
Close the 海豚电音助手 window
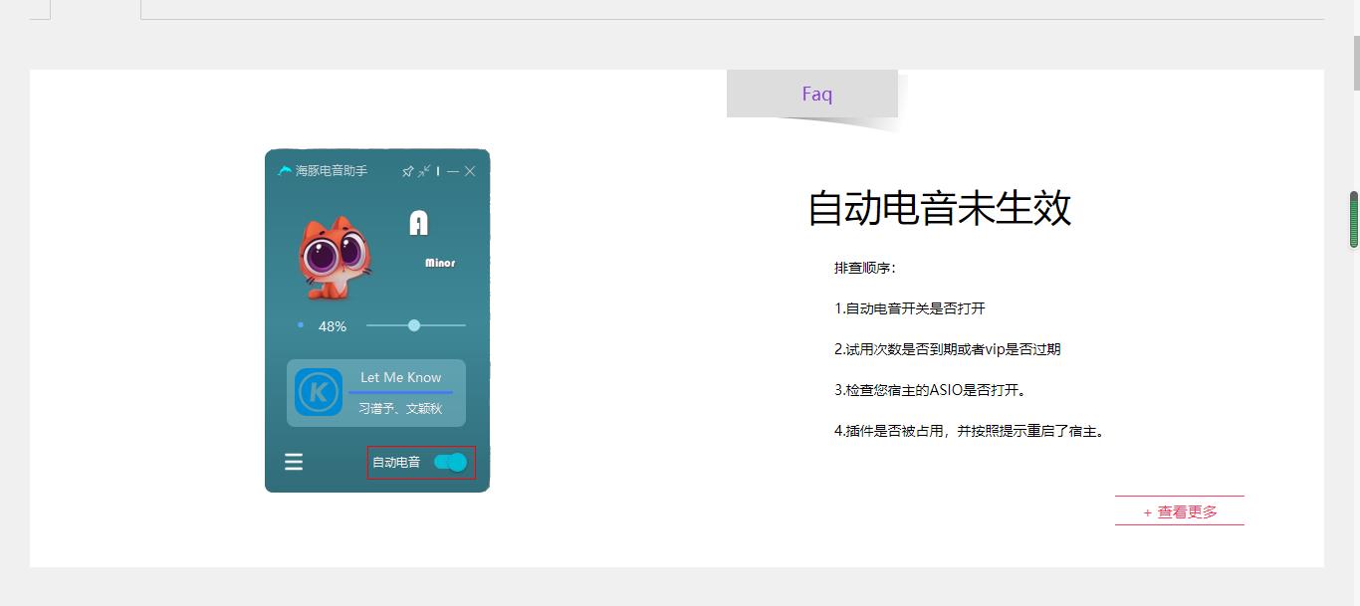tap(470, 171)
